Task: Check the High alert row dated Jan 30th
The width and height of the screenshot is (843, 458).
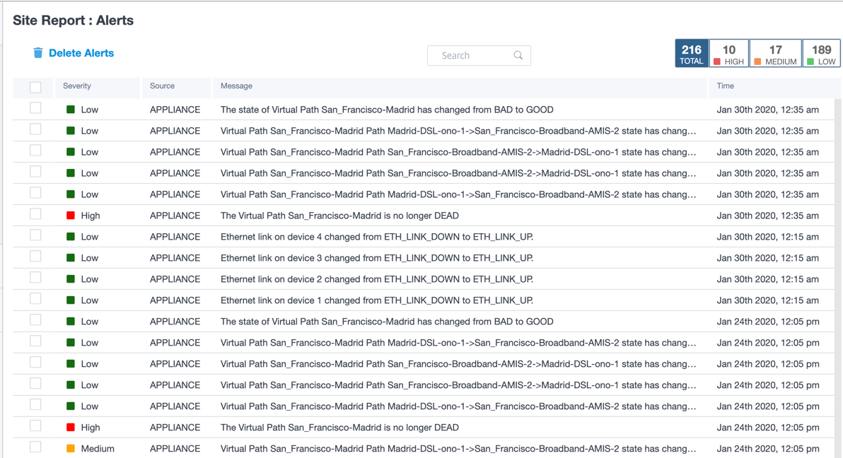Action: tap(35, 214)
